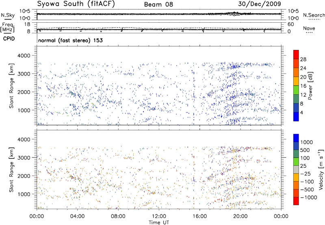
Task: Click the power panel 'Slant Range [km]' label
Action: pos(11,86)
